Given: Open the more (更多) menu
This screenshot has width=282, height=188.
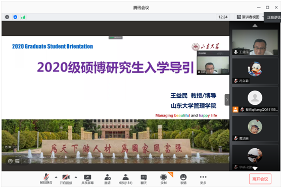Looking at the screenshot, I should tap(203, 179).
